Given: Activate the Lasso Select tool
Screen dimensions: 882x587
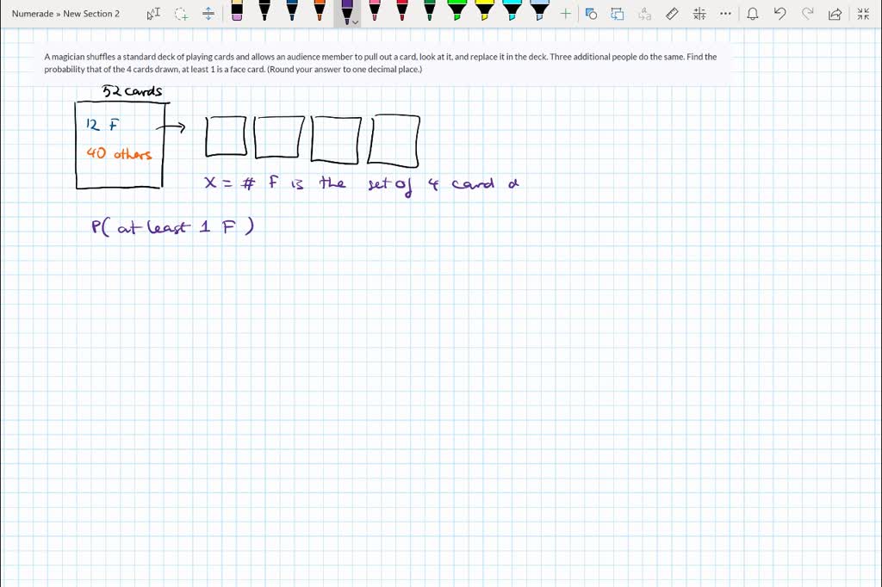Looking at the screenshot, I should pyautogui.click(x=181, y=14).
